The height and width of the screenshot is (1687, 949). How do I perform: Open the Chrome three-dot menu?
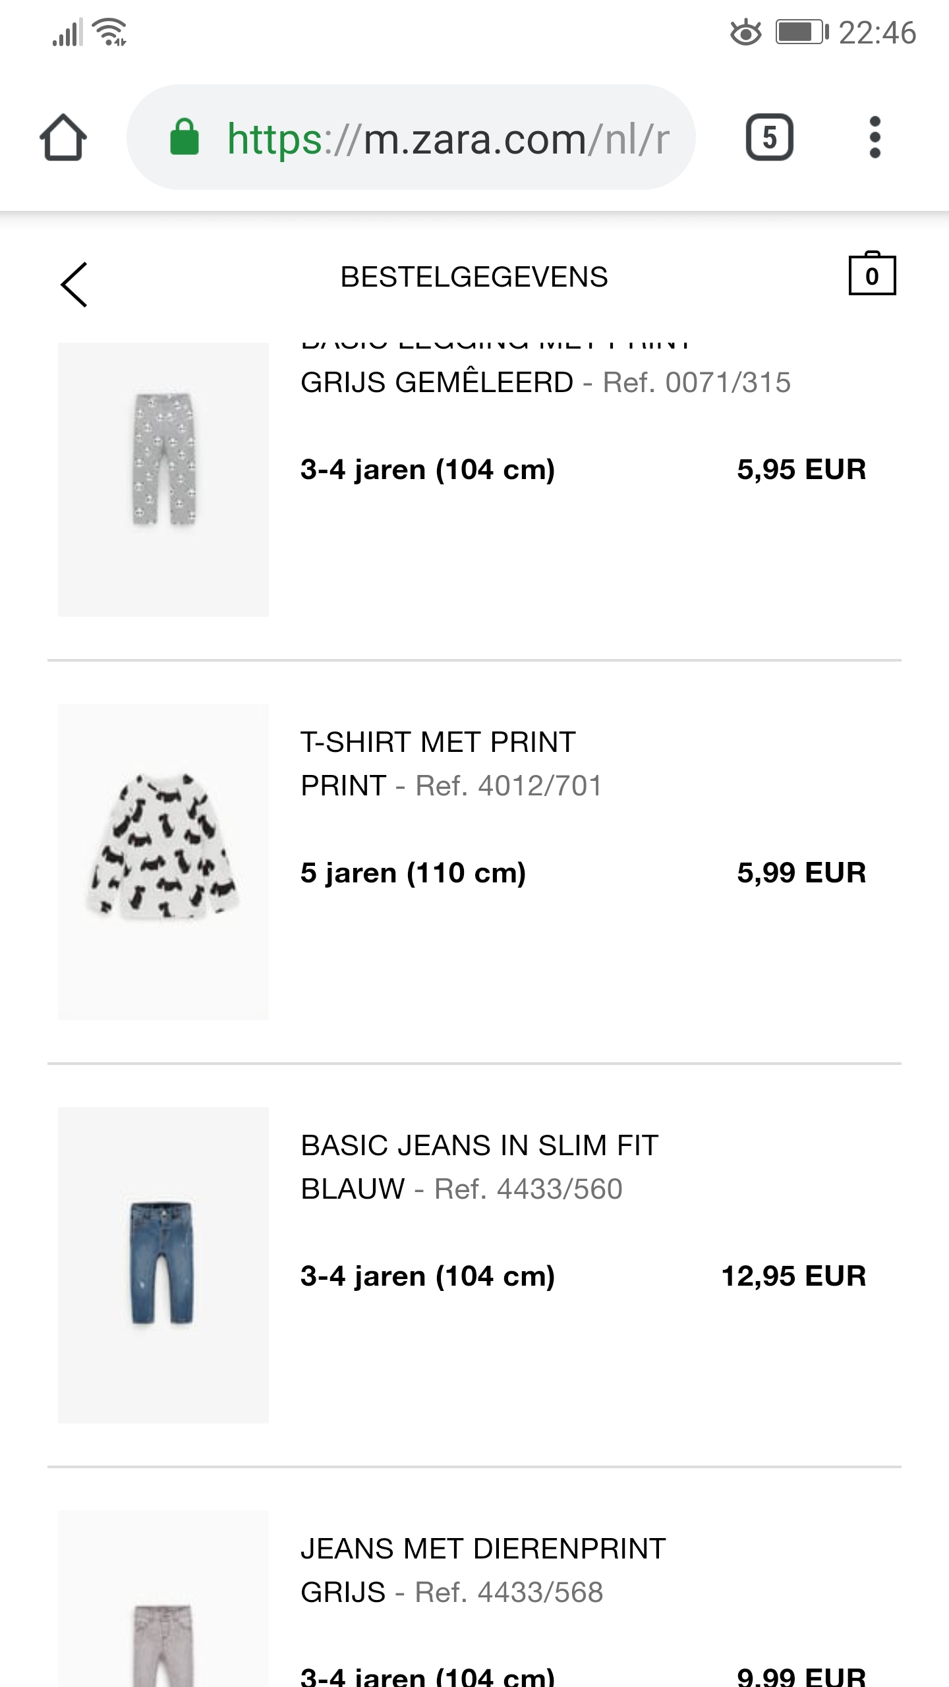tap(875, 138)
